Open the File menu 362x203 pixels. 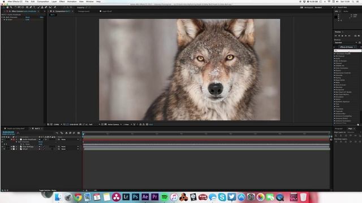[27, 2]
